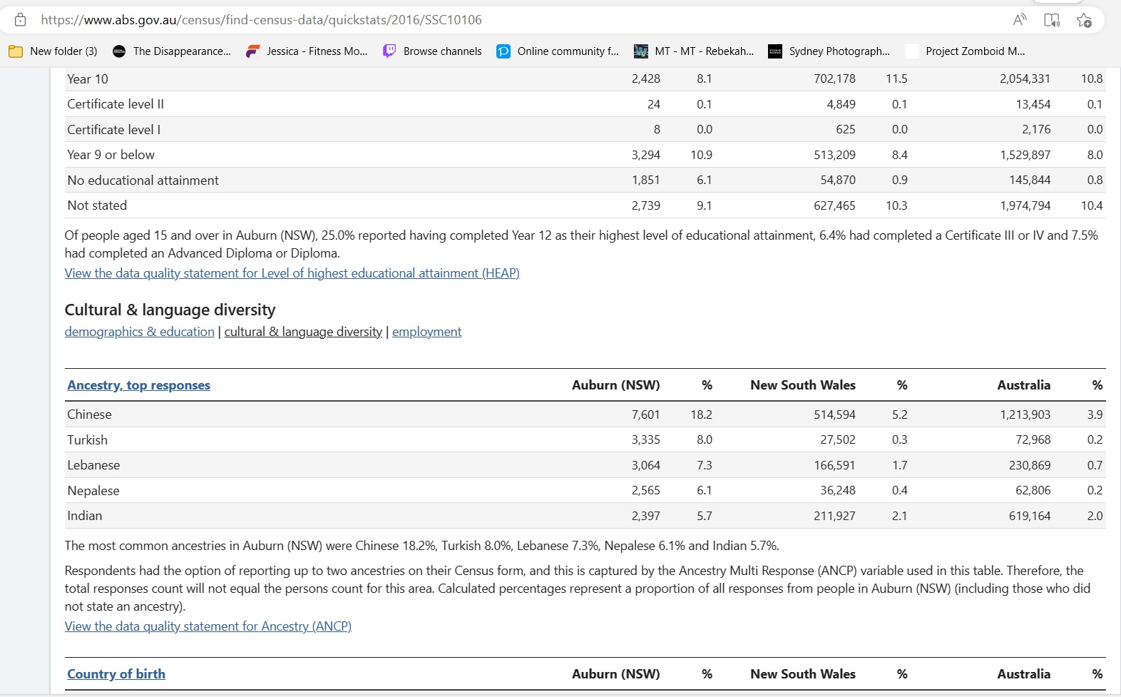Click Nepalese Auburn count 2,565
Viewport: 1121px width, 697px height.
[645, 491]
